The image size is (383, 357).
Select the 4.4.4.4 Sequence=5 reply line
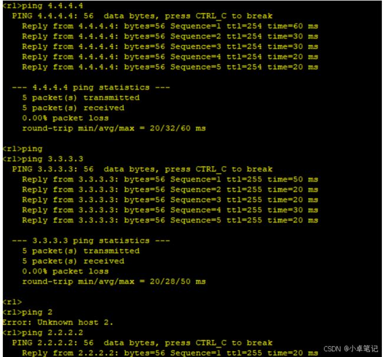tap(170, 67)
